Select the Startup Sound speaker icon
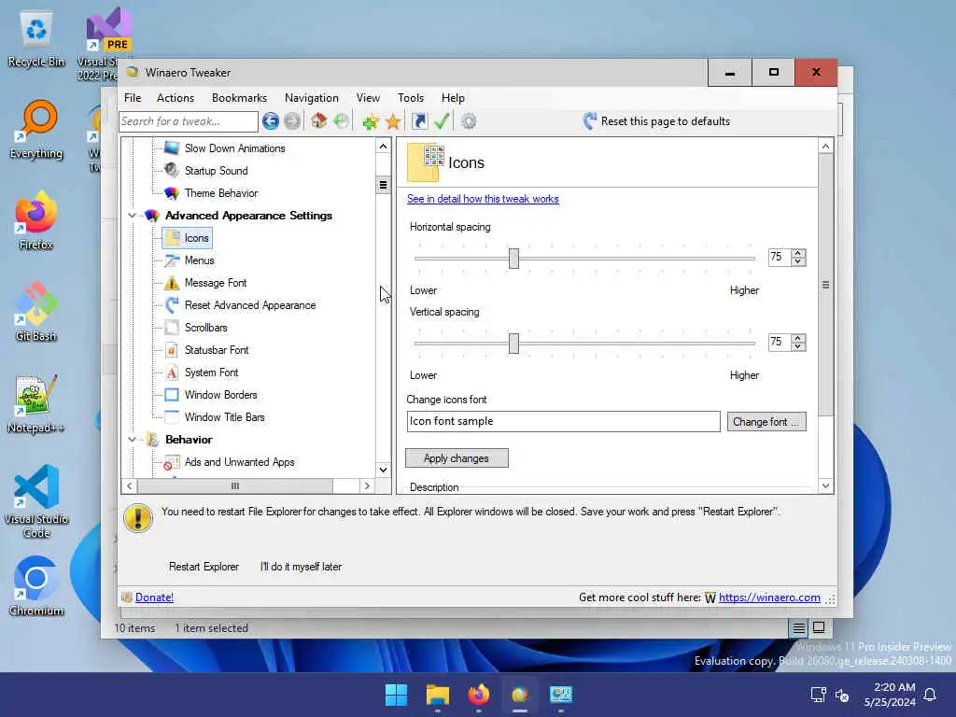Image resolution: width=956 pixels, height=717 pixels. click(x=172, y=171)
